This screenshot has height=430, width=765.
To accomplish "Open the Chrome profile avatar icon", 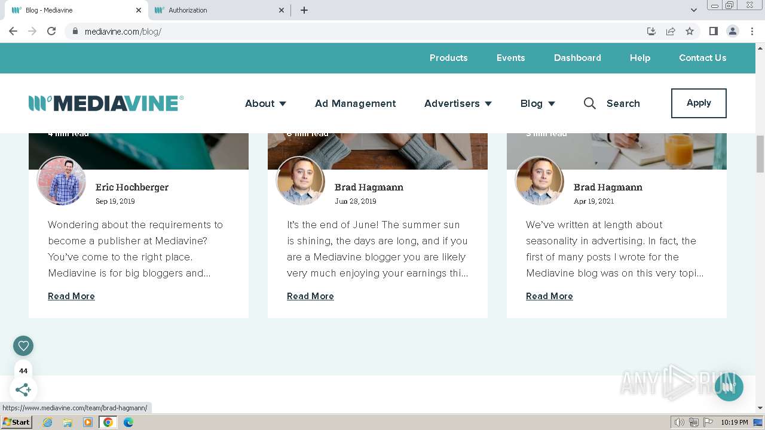I will (x=732, y=31).
